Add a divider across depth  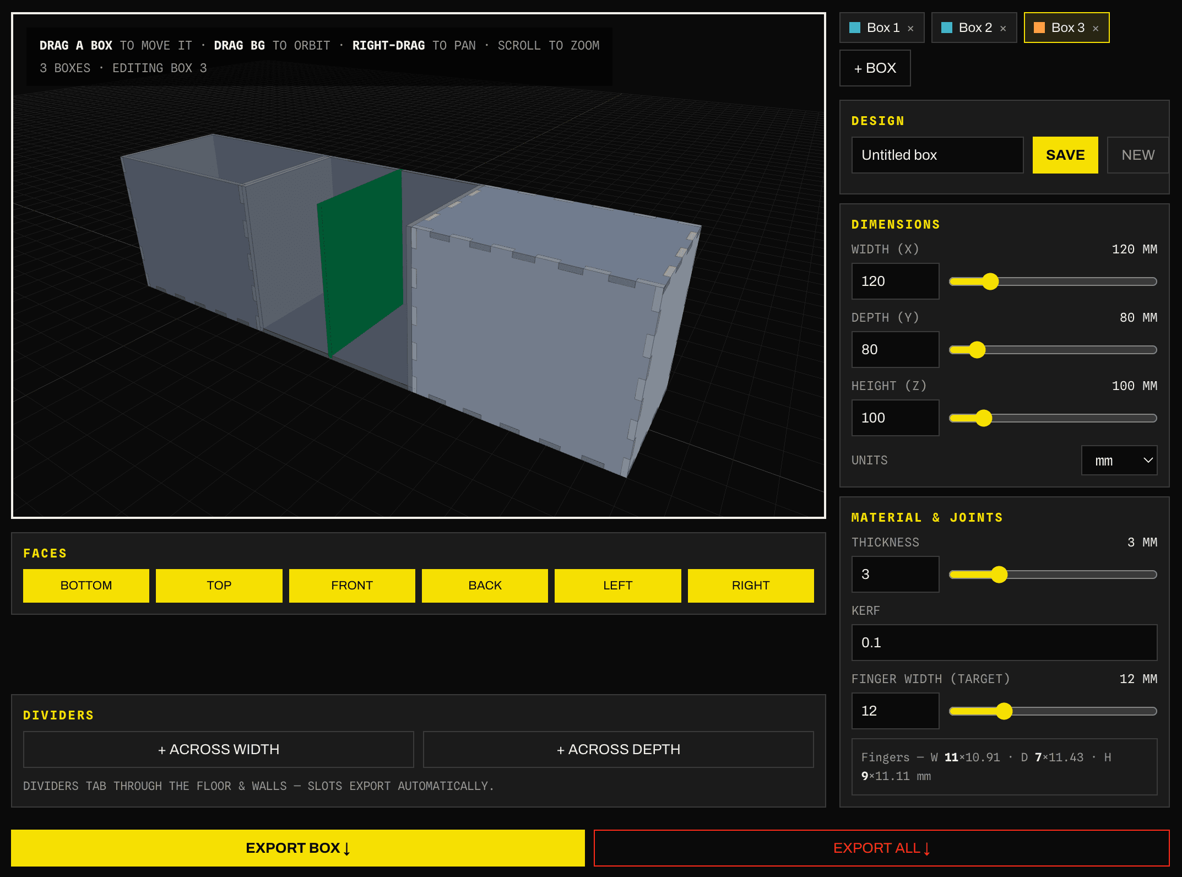pyautogui.click(x=619, y=749)
